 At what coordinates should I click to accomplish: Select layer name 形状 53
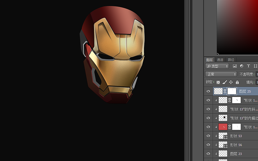click(x=236, y=136)
